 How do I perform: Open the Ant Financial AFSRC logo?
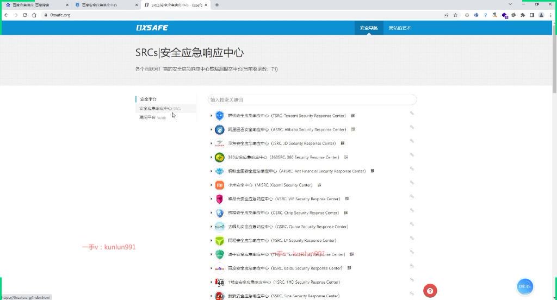point(220,171)
